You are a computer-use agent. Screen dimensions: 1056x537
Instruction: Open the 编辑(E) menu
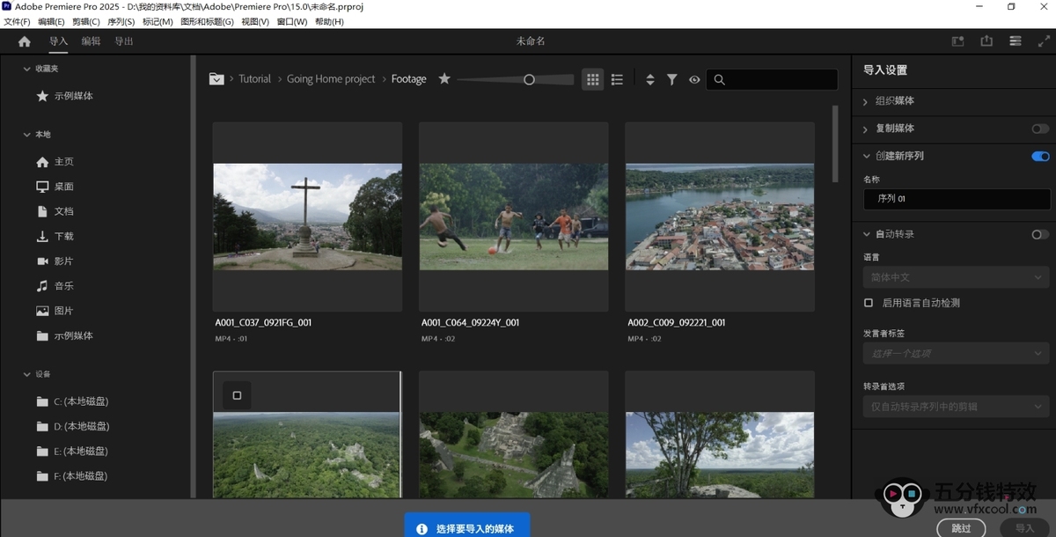point(51,22)
